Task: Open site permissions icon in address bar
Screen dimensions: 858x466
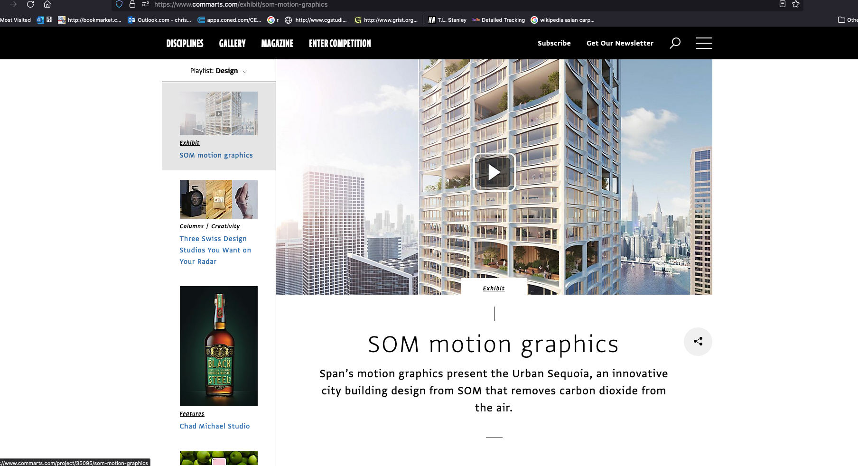Action: pyautogui.click(x=146, y=4)
